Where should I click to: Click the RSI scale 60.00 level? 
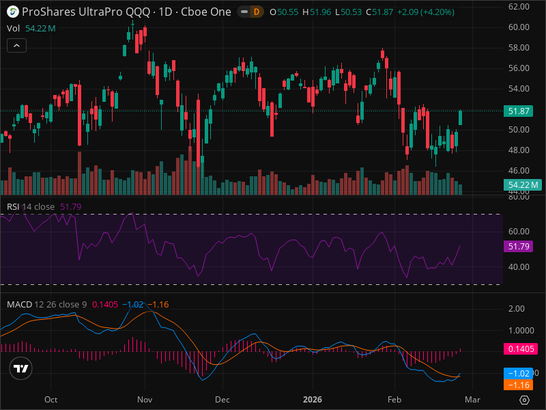[x=519, y=232]
